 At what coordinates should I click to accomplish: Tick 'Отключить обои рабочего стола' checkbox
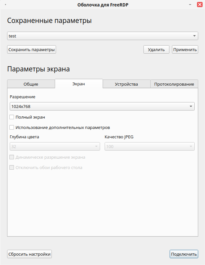pos(12,168)
